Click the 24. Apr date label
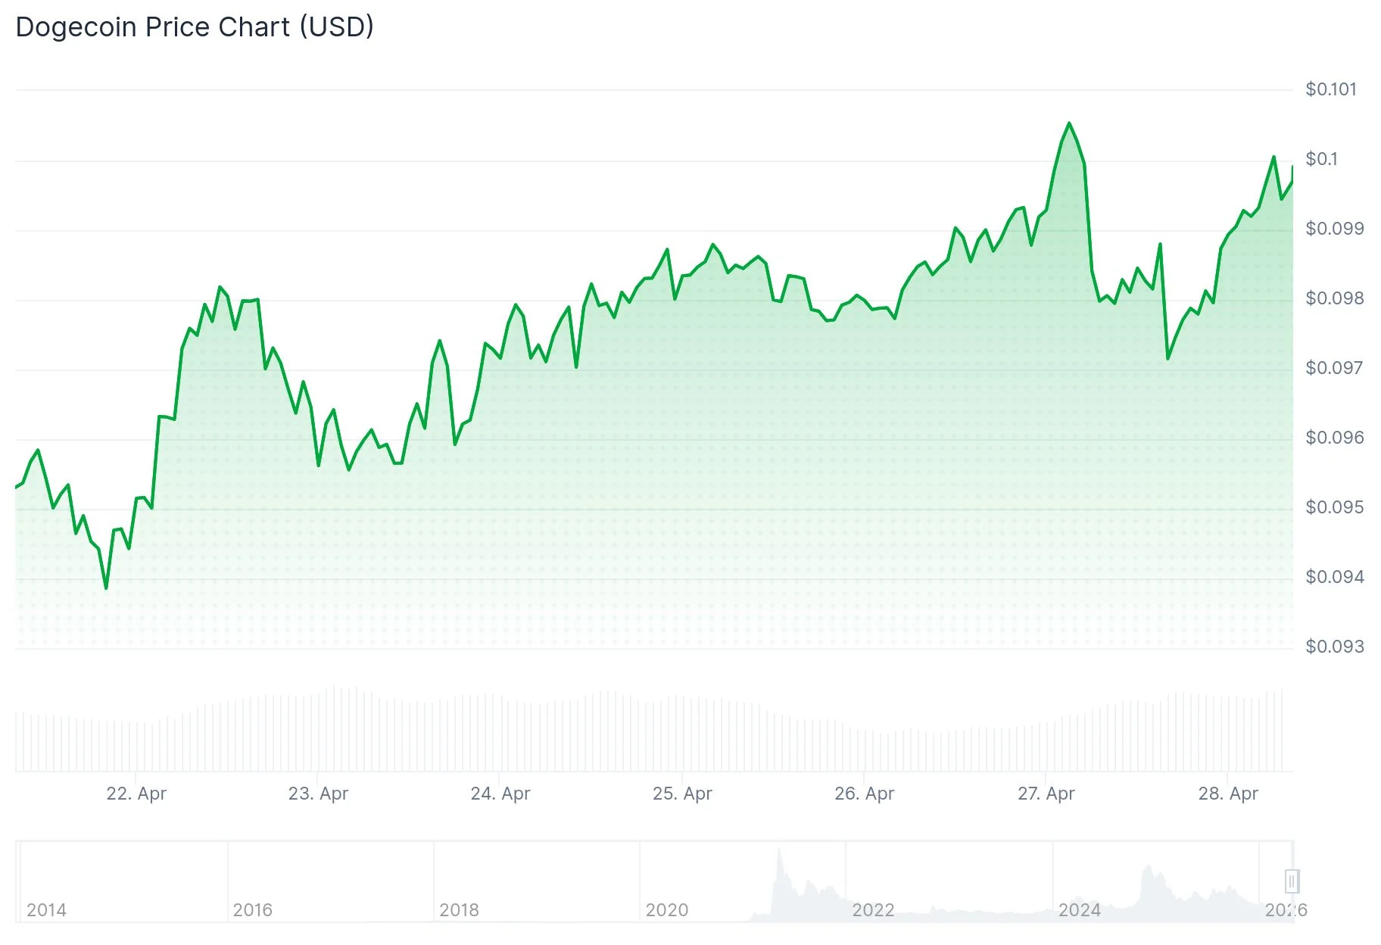 tap(500, 794)
